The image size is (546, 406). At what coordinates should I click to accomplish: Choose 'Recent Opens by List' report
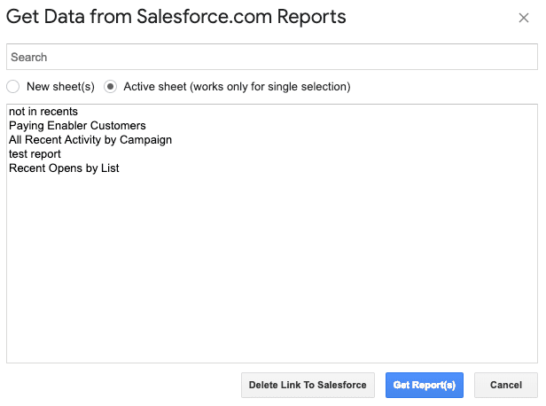[272, 168]
